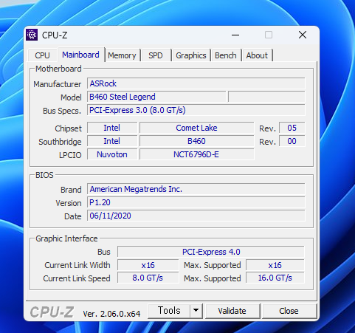
Task: Switch to the CPU tab
Action: tap(42, 55)
